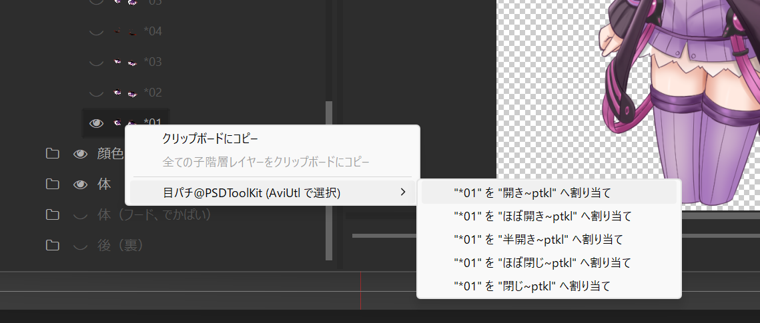Open the 目パチ@PSDToolKit submenu arrow
The image size is (760, 323).
coord(402,193)
